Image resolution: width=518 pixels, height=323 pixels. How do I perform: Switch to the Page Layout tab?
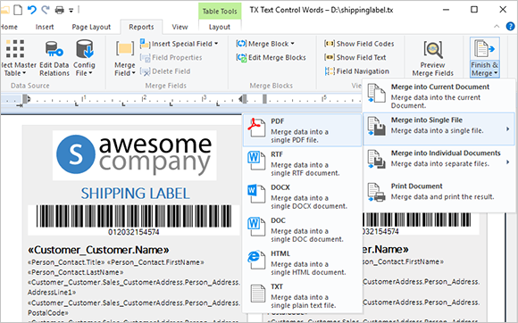91,27
